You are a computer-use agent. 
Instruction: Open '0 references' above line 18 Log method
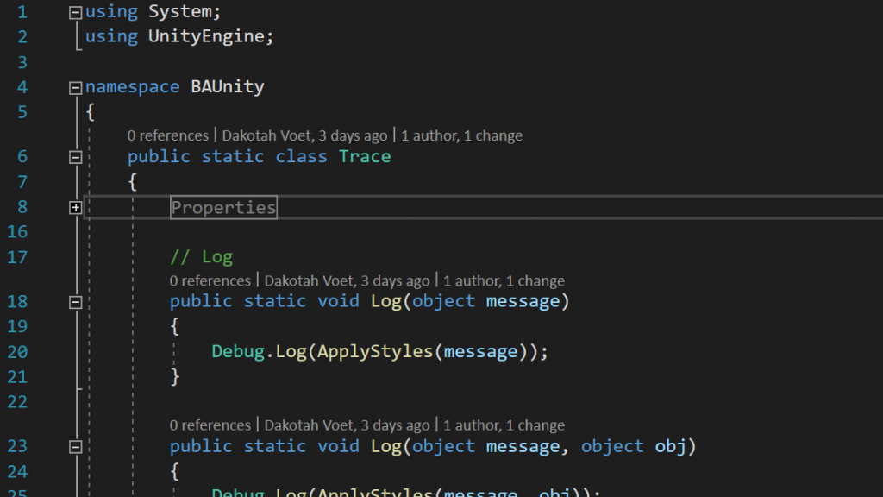(x=210, y=280)
